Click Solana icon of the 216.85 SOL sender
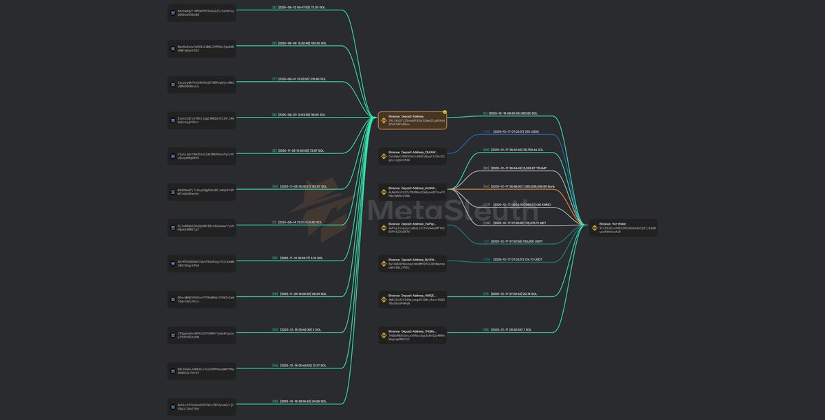The image size is (825, 420). [x=173, y=84]
